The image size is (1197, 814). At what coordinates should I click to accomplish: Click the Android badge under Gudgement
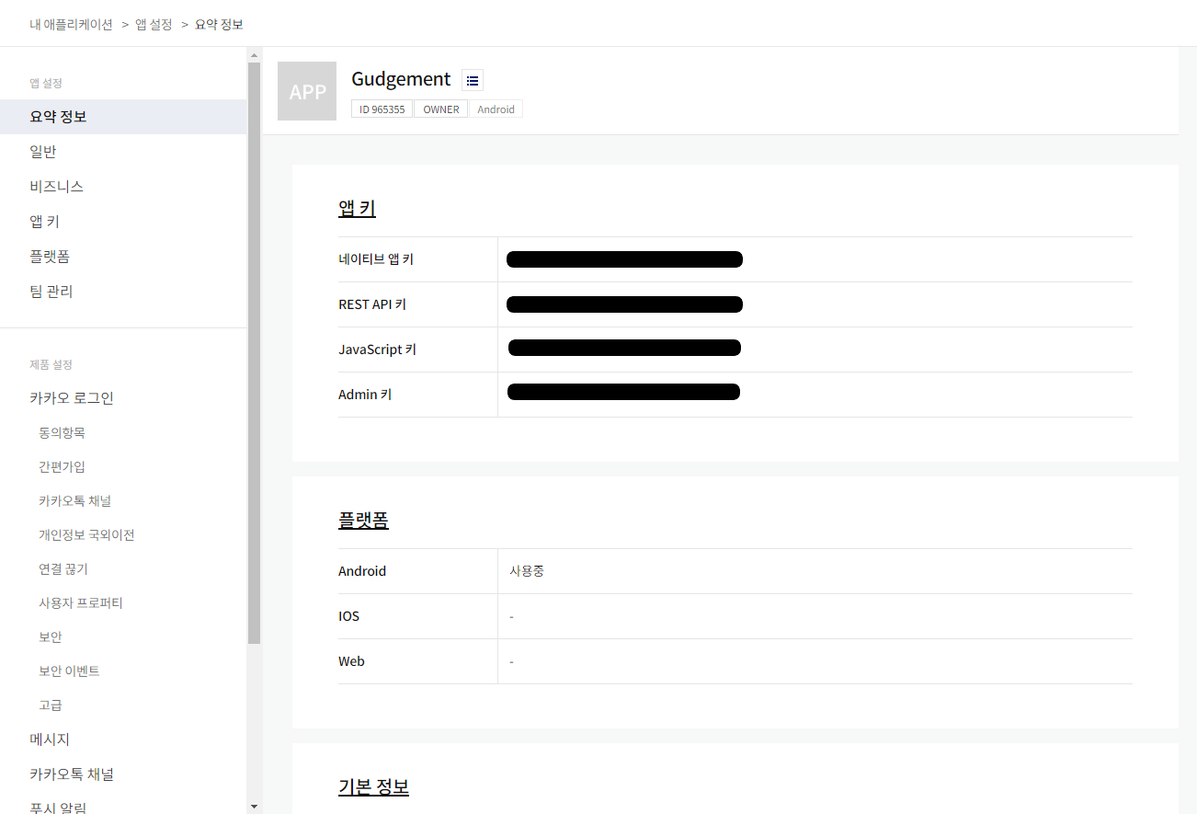point(496,109)
